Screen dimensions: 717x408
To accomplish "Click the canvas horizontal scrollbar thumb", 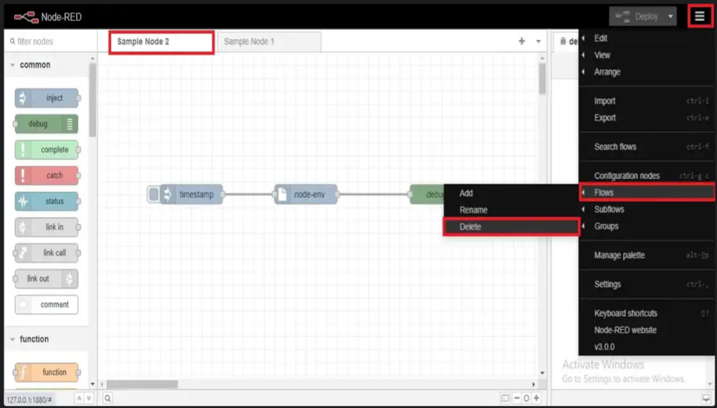I will point(142,384).
